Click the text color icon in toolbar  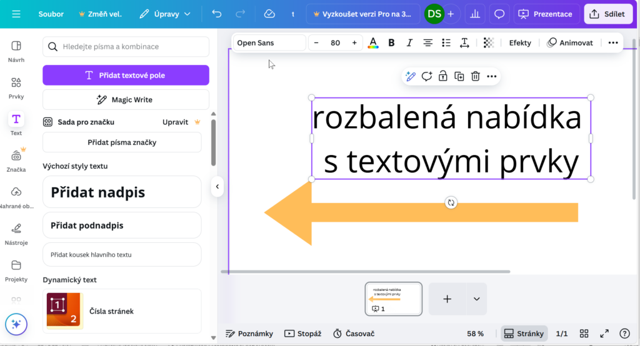373,43
